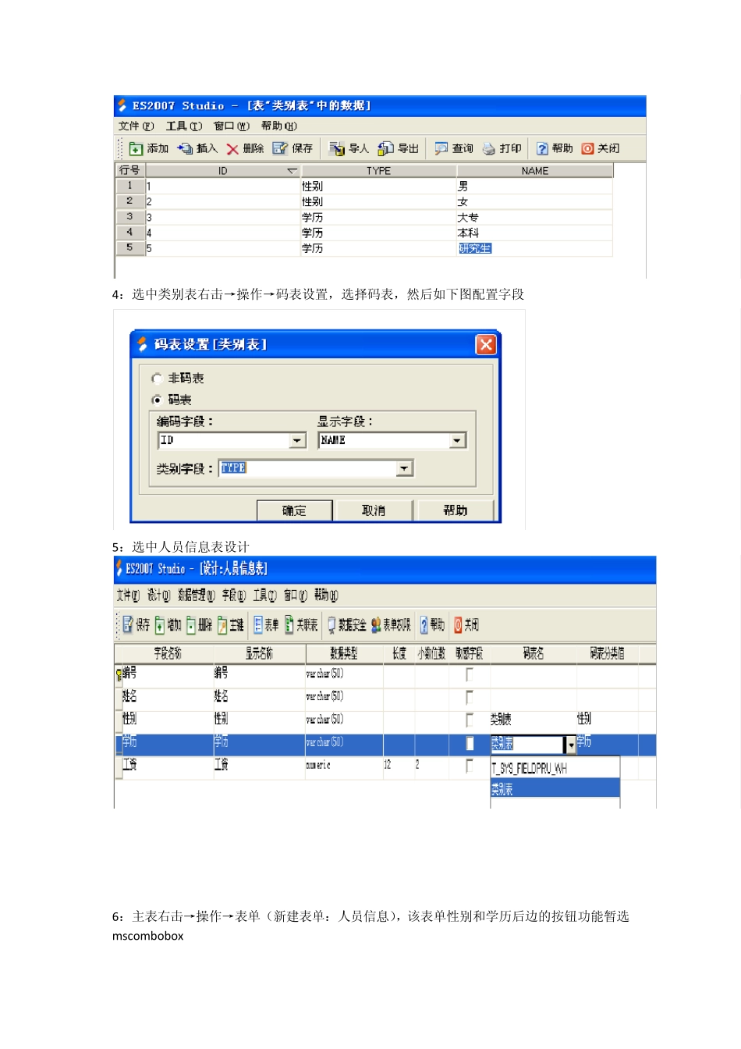The height and width of the screenshot is (1049, 741).
Task: Click the 保存 icon in the 类别表 data window
Action: point(280,148)
